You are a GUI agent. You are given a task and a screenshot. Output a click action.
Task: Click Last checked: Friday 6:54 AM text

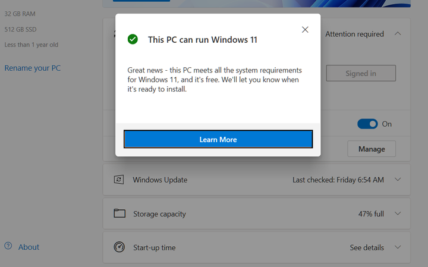338,180
